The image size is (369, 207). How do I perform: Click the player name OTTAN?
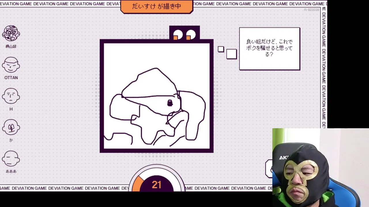pyautogui.click(x=11, y=78)
